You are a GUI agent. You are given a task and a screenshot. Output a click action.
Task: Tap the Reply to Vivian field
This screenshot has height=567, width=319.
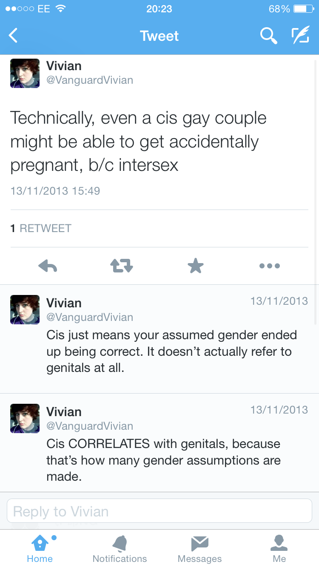pos(159,511)
